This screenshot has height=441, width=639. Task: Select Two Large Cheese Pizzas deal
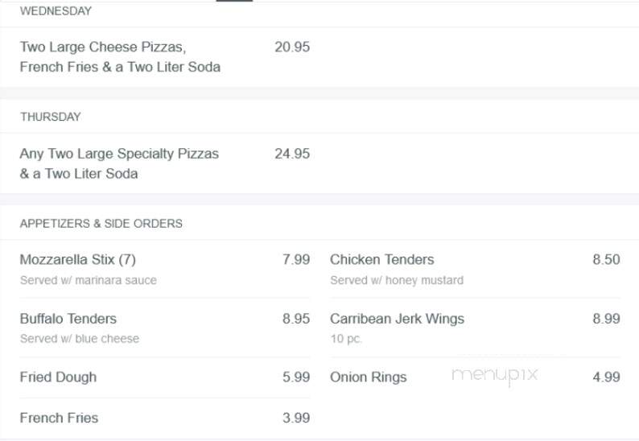click(120, 56)
